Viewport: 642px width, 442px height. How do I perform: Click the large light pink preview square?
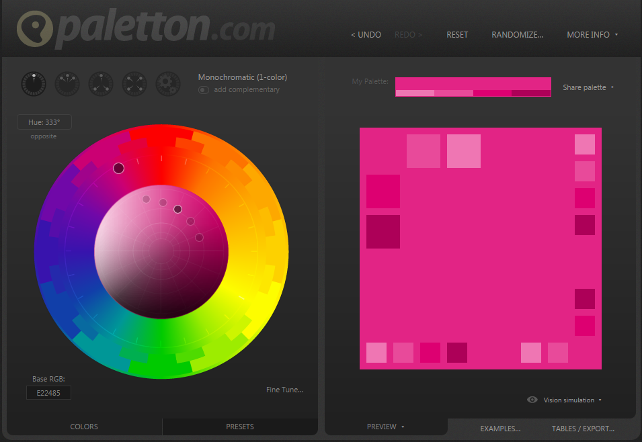click(x=463, y=151)
